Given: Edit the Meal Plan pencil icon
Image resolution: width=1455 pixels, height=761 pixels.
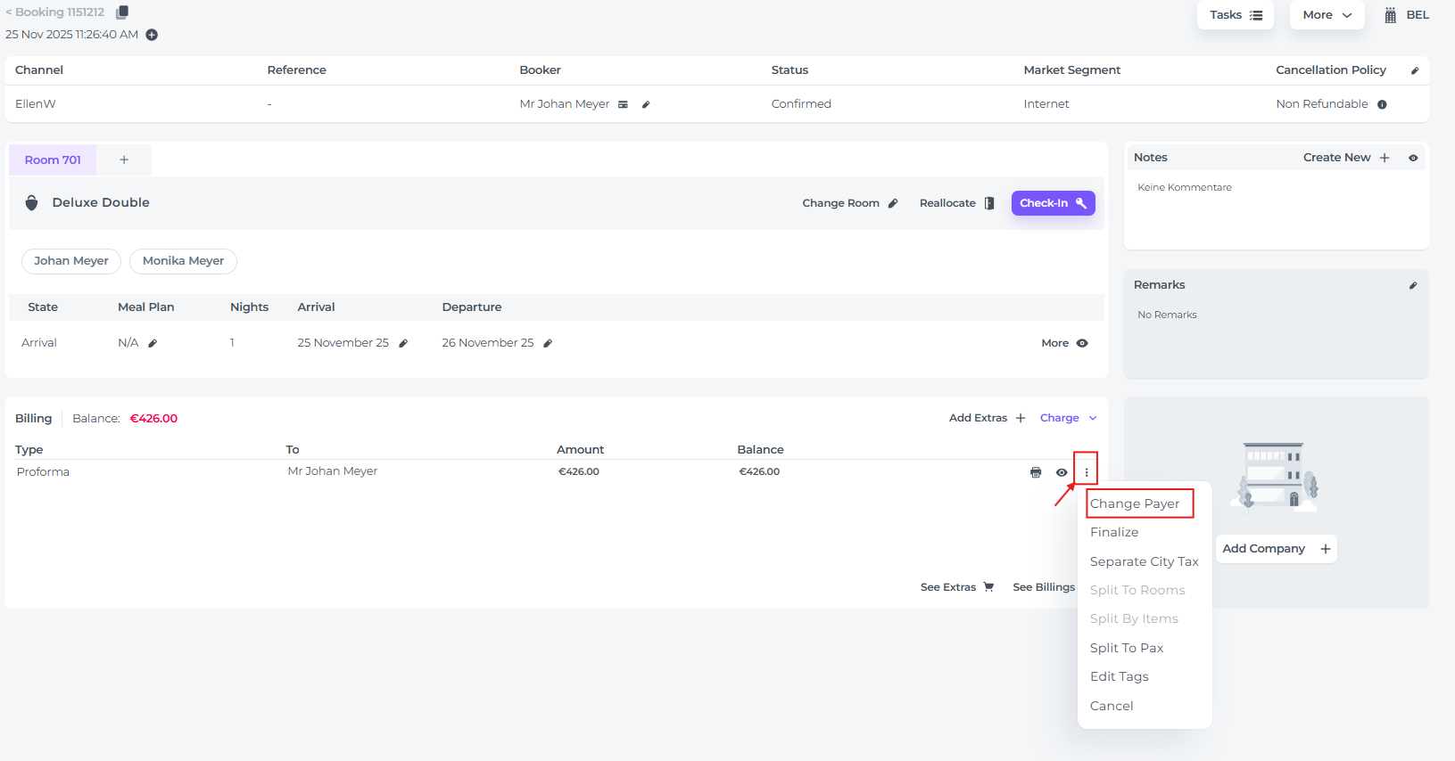Looking at the screenshot, I should [x=153, y=343].
